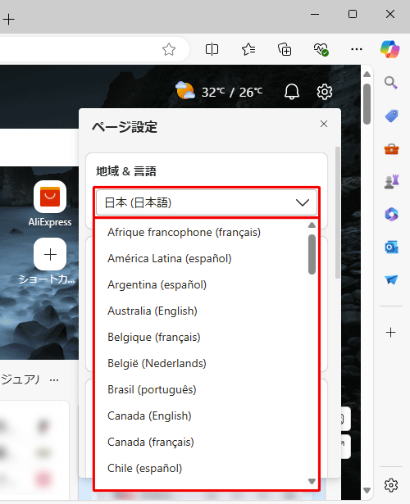This screenshot has width=410, height=504.
Task: Open the Drop paper plane icon
Action: pos(391,279)
